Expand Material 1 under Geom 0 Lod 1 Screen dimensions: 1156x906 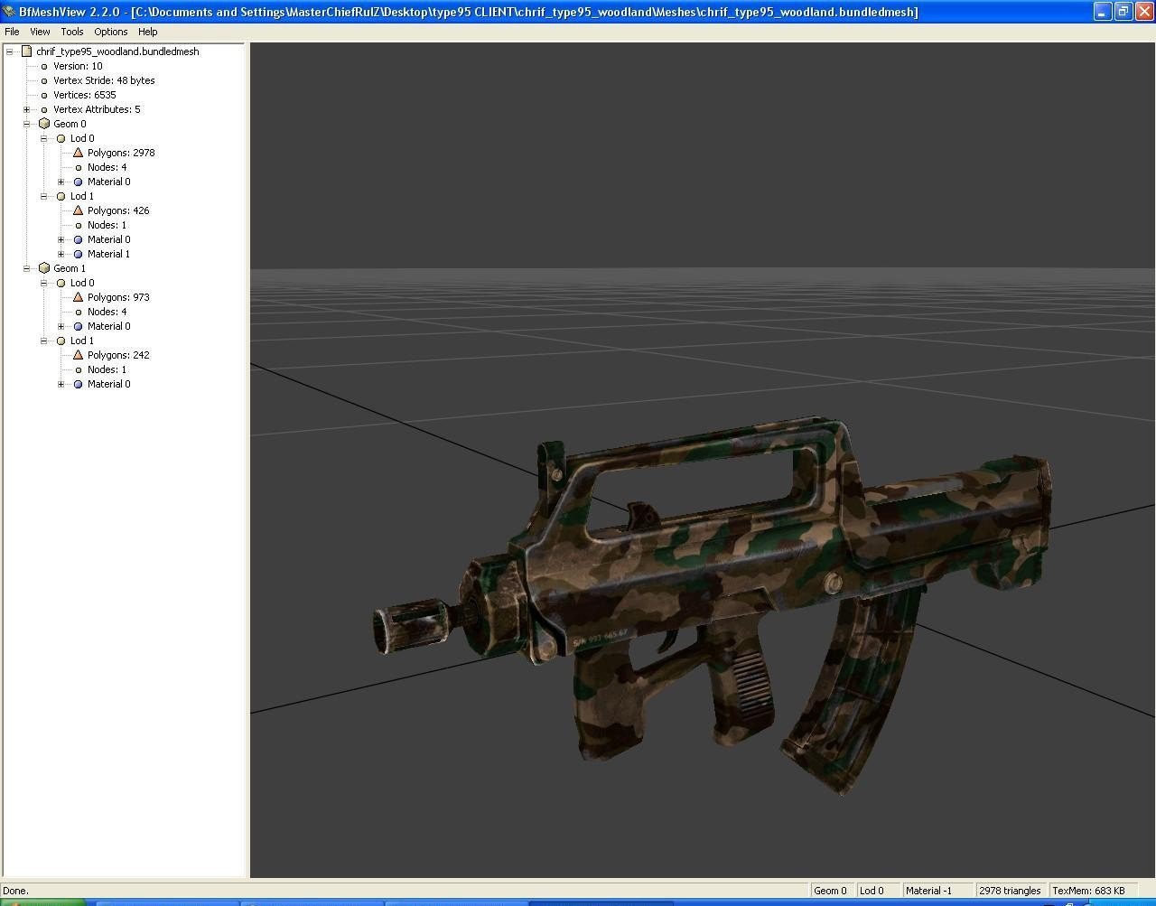tap(61, 254)
